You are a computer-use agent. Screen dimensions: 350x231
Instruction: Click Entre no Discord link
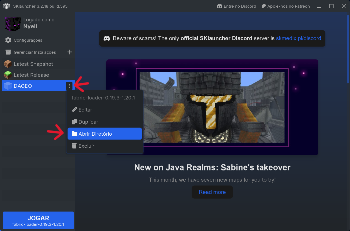[236, 6]
